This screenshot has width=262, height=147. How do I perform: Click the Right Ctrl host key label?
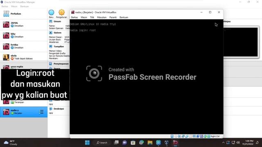pos(215,136)
